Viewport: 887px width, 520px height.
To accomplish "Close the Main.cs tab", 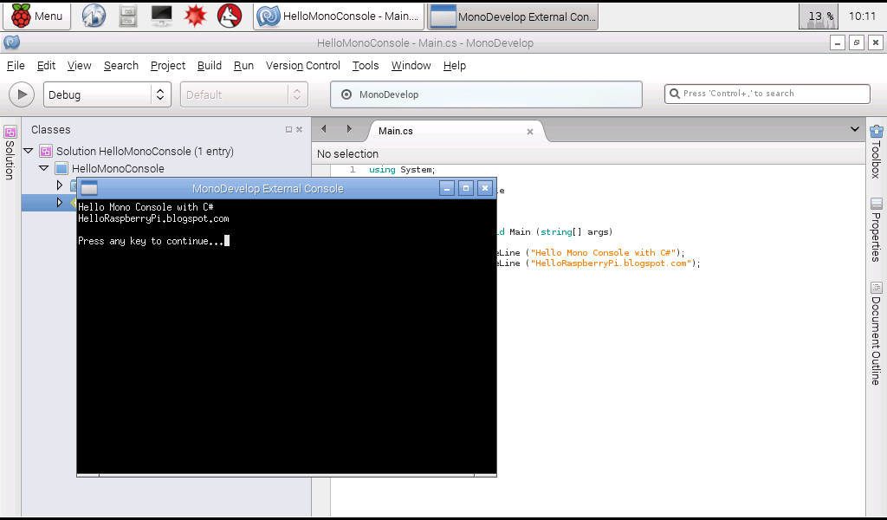I will (x=530, y=131).
